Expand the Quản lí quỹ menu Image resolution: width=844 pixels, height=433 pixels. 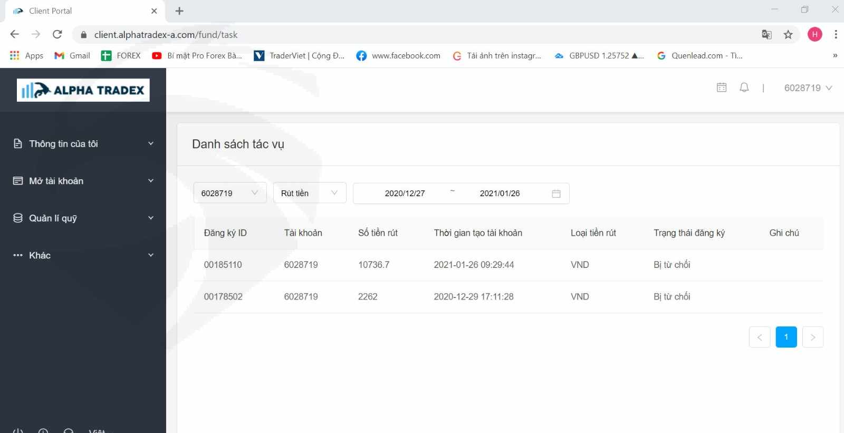(x=83, y=218)
